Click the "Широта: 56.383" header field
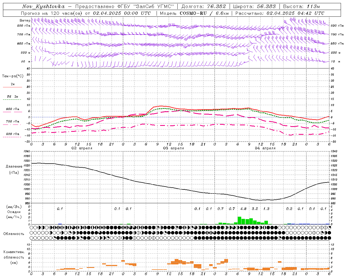Viewport: 345px width, 276px height. [254, 6]
